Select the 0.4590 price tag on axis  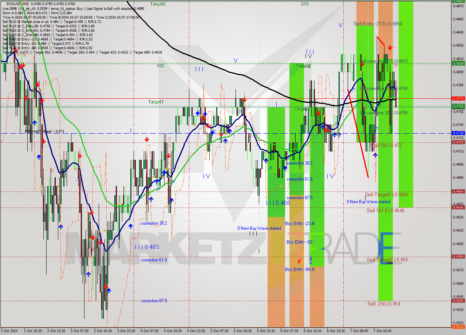[458, 256]
